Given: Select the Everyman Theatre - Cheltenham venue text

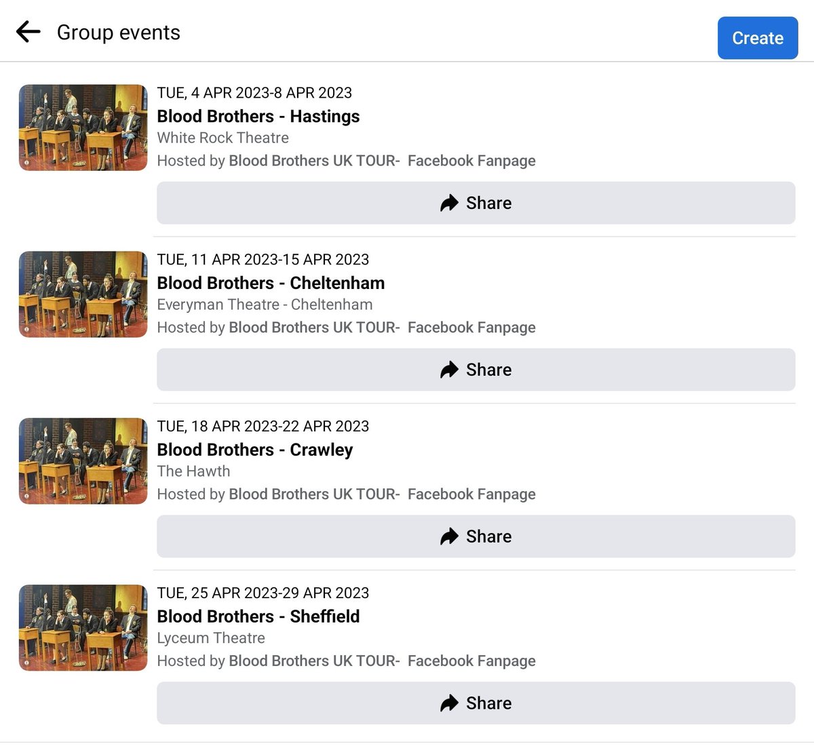Looking at the screenshot, I should pyautogui.click(x=265, y=305).
